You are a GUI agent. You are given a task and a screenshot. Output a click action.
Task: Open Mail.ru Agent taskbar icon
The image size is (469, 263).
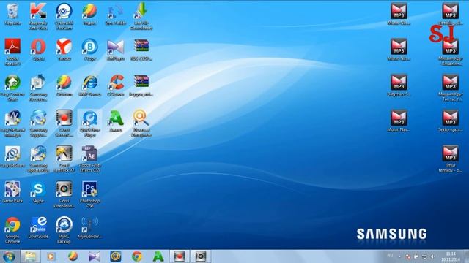click(x=116, y=256)
